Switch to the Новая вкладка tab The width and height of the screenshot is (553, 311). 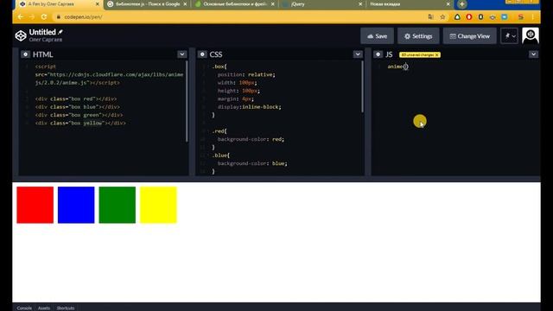(410, 4)
